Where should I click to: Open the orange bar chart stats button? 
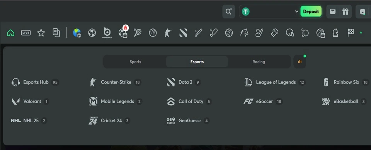(300, 62)
